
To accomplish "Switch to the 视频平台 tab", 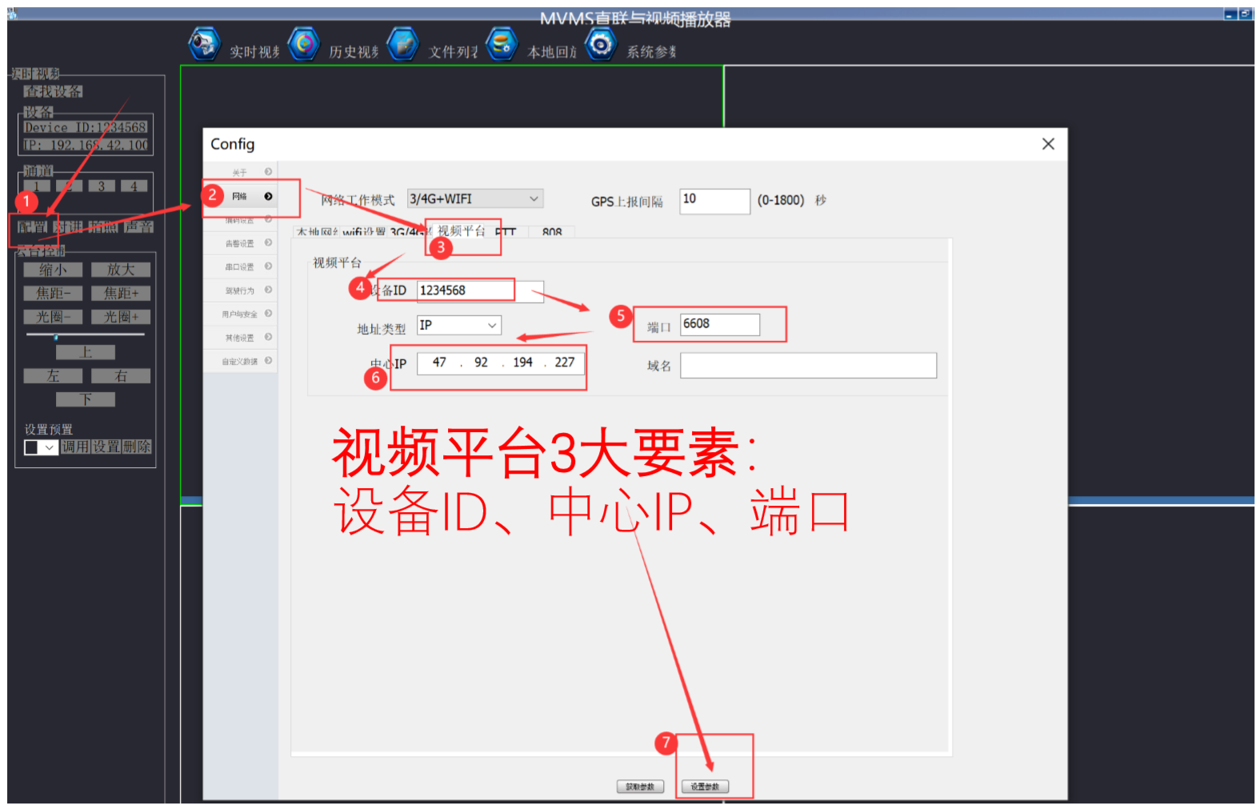I will (x=462, y=232).
